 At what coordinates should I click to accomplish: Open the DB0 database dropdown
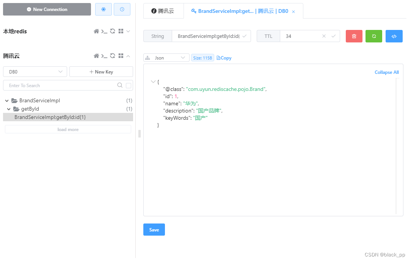35,72
